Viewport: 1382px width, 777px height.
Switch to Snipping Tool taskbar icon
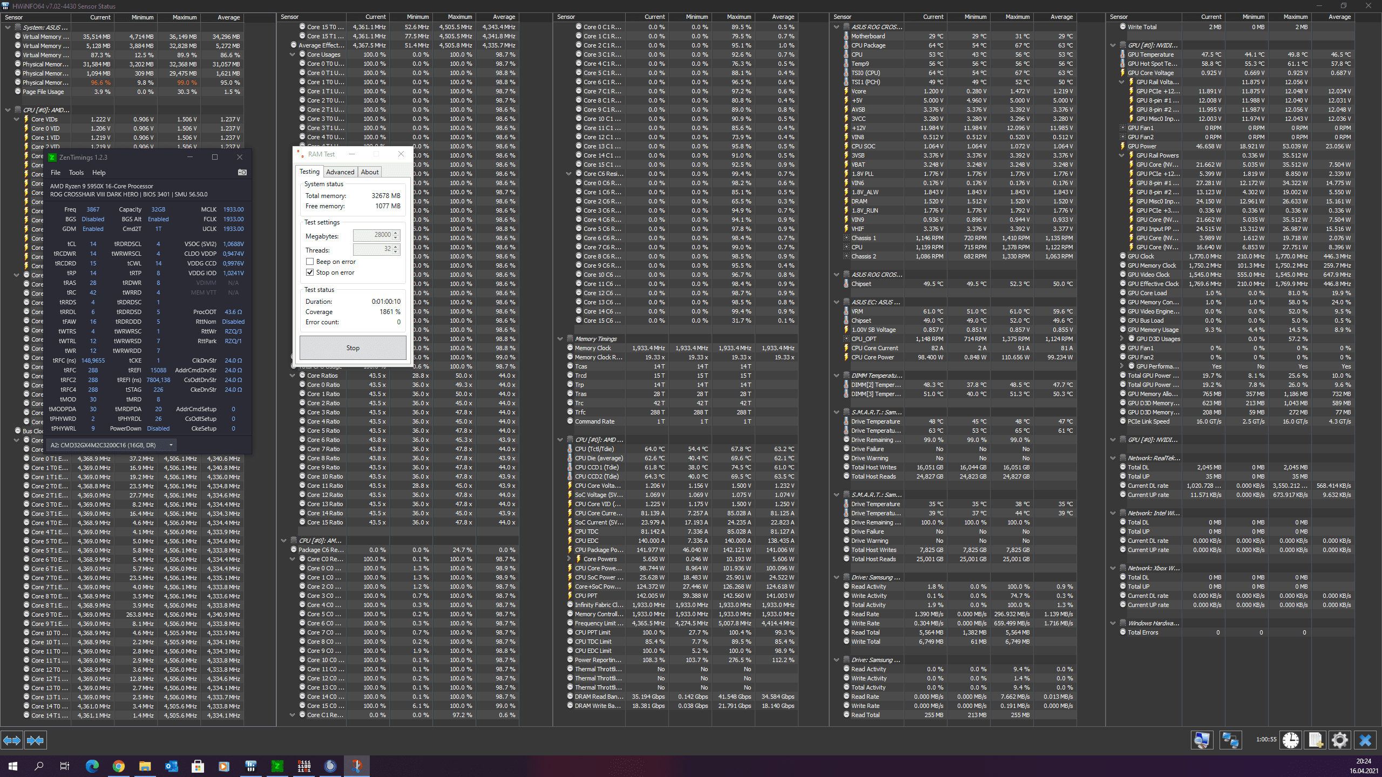point(357,766)
